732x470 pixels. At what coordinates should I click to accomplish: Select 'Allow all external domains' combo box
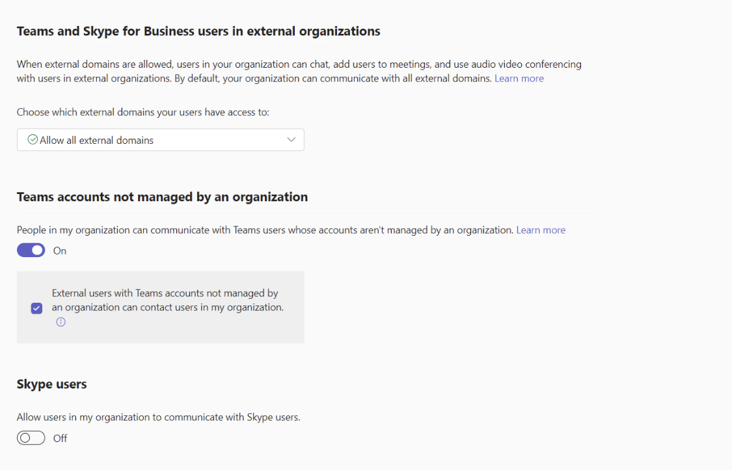pos(160,139)
